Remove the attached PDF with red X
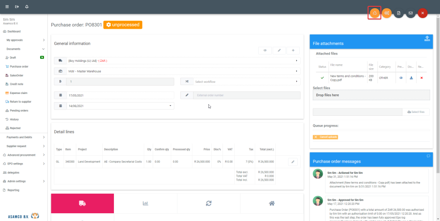This screenshot has height=221, width=440. pyautogui.click(x=421, y=78)
